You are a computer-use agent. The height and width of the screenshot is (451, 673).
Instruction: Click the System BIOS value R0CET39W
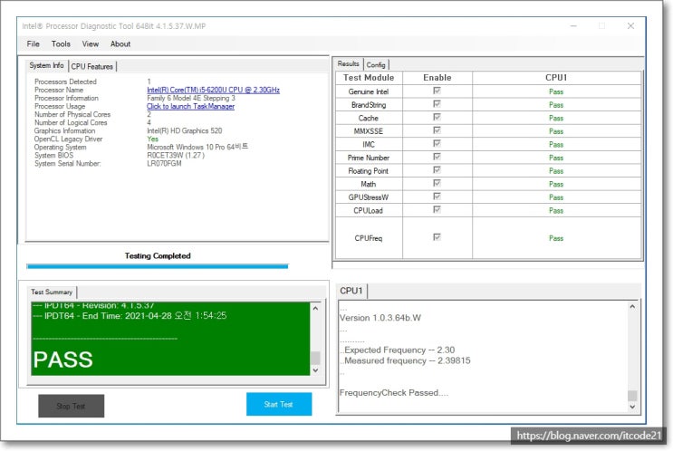coord(176,156)
